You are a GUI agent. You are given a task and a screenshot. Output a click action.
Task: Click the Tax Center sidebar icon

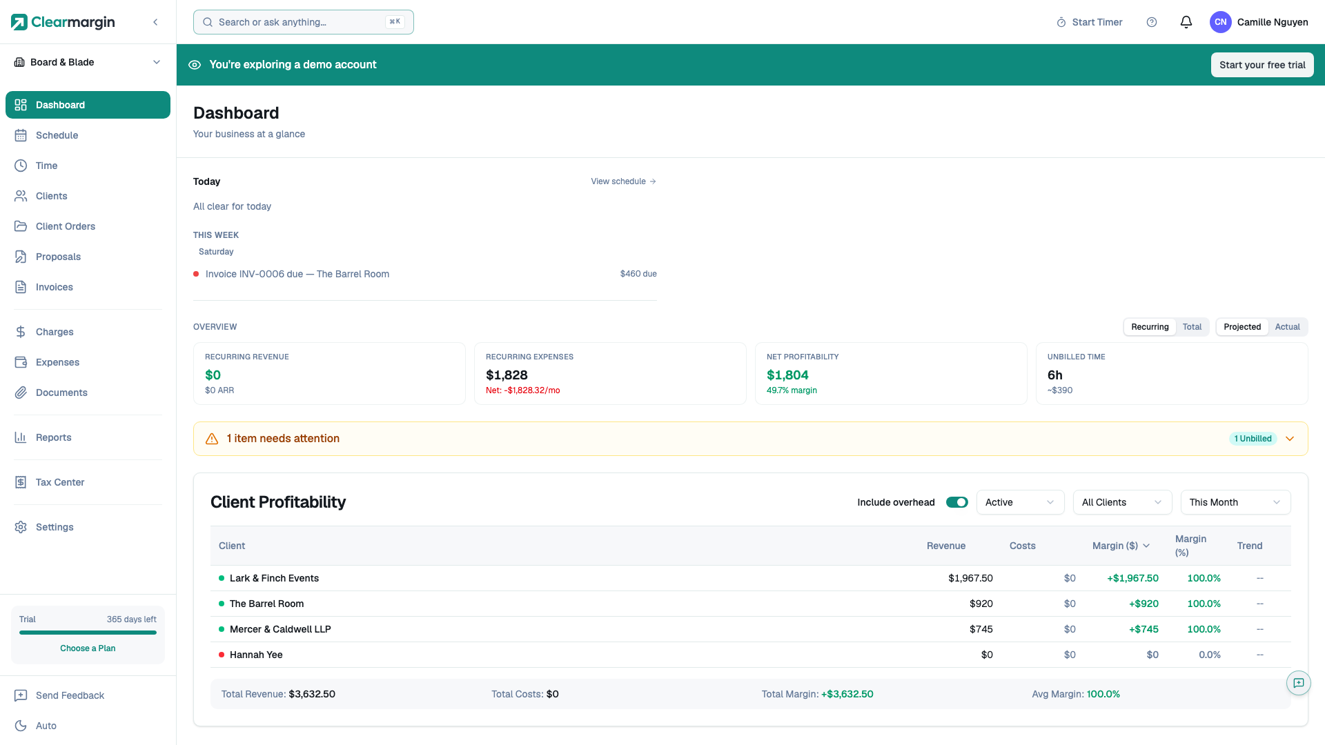21,482
